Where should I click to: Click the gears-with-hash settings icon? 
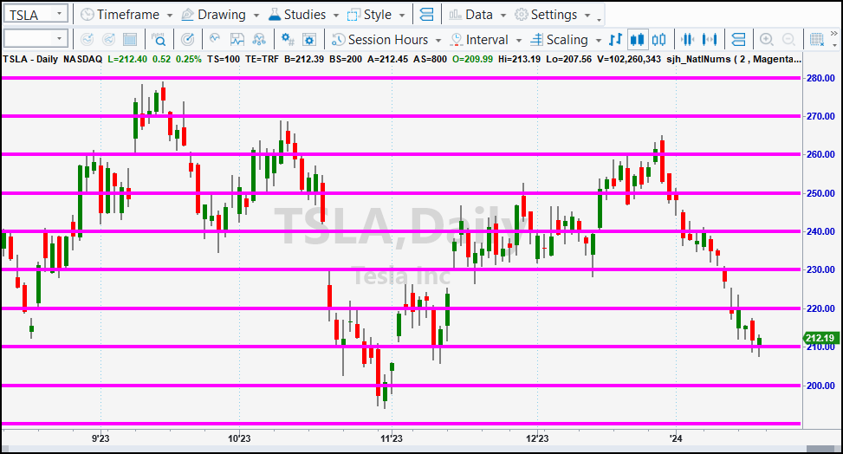pos(288,39)
